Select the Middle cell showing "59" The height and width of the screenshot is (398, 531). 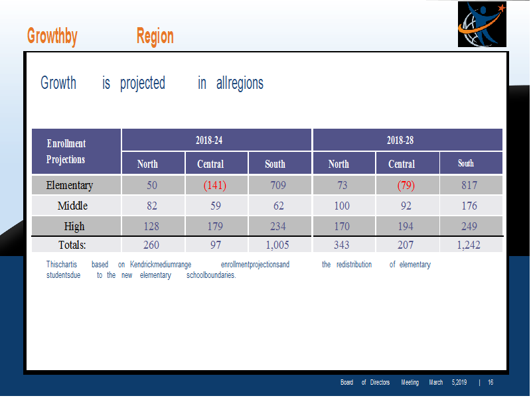(217, 206)
